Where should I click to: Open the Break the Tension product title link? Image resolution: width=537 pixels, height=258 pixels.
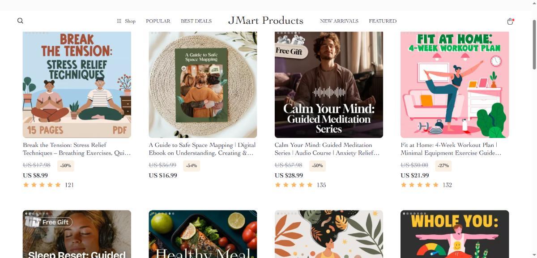coord(77,149)
